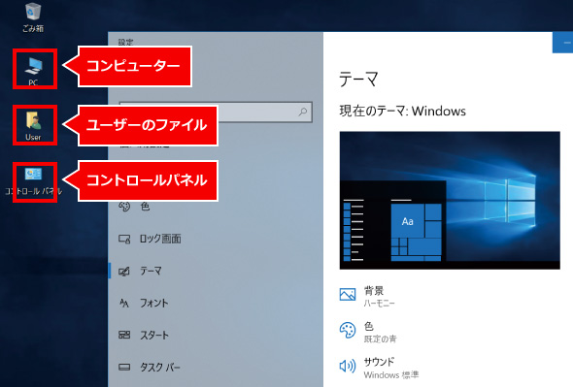Screen dimensions: 573x387
Task: Select the コントロール パネル desktop icon
Action: pos(33,181)
